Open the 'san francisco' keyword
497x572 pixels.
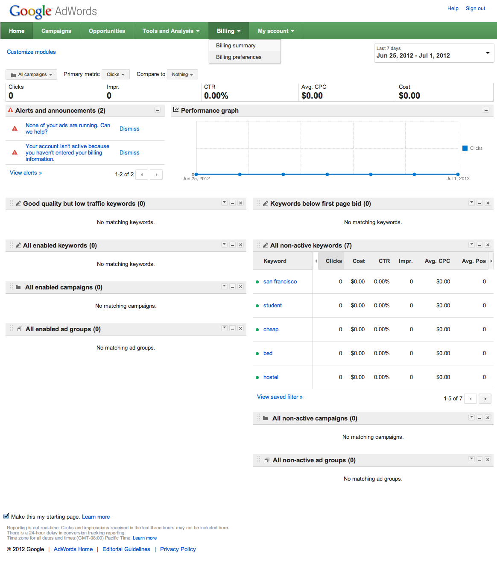click(x=280, y=282)
